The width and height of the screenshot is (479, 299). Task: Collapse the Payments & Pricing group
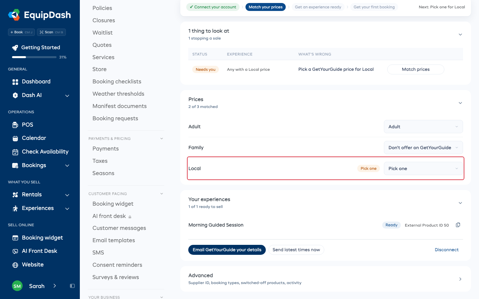pos(162,139)
